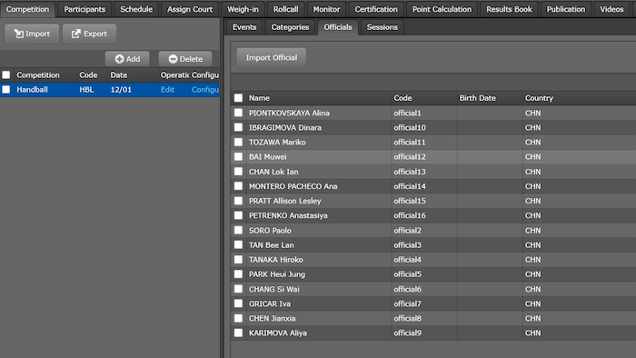Select the Categories sub-tab

point(290,27)
